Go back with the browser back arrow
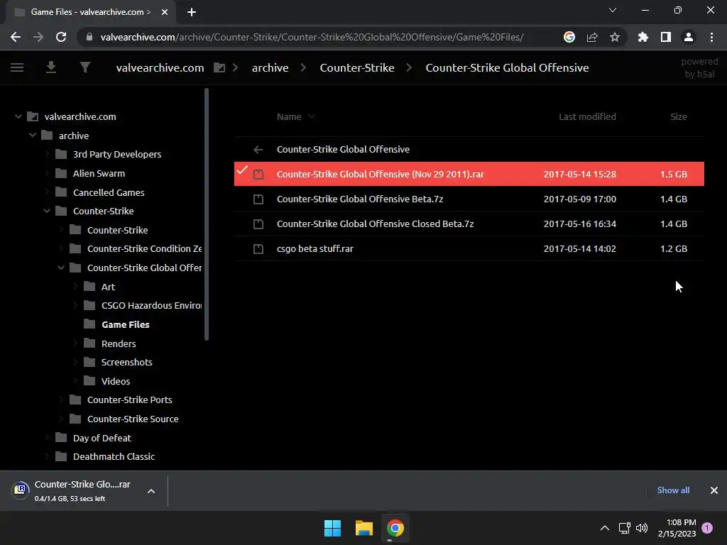727x545 pixels. tap(16, 37)
